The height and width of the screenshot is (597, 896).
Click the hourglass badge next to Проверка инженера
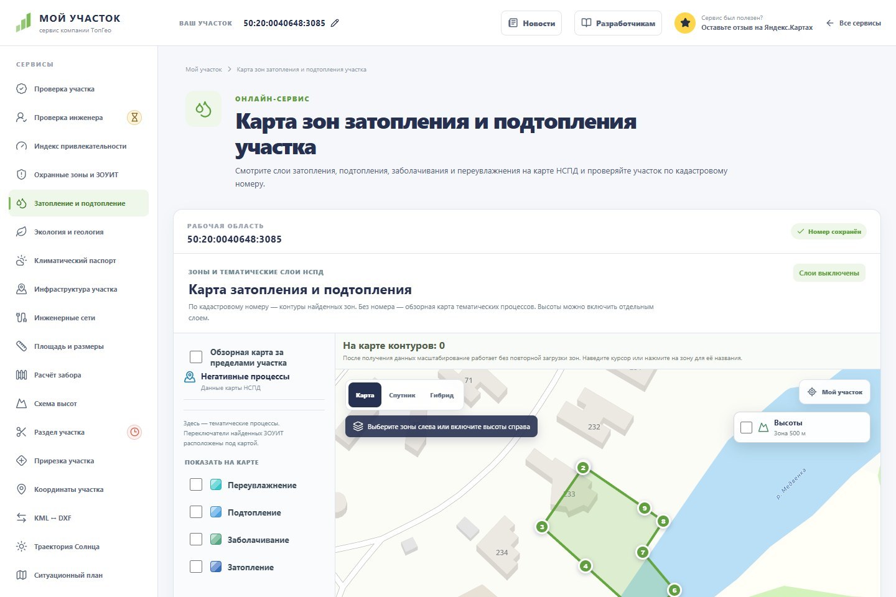[134, 118]
